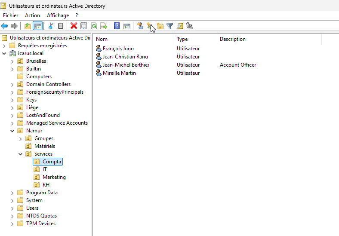Viewport: 339px width, 236px height.
Task: Select the Compta organizational unit
Action: [x=52, y=162]
